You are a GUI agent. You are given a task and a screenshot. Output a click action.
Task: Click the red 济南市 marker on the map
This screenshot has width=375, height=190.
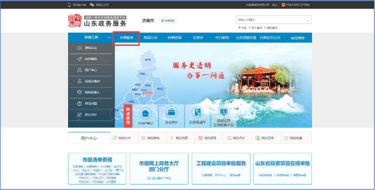(x=147, y=93)
